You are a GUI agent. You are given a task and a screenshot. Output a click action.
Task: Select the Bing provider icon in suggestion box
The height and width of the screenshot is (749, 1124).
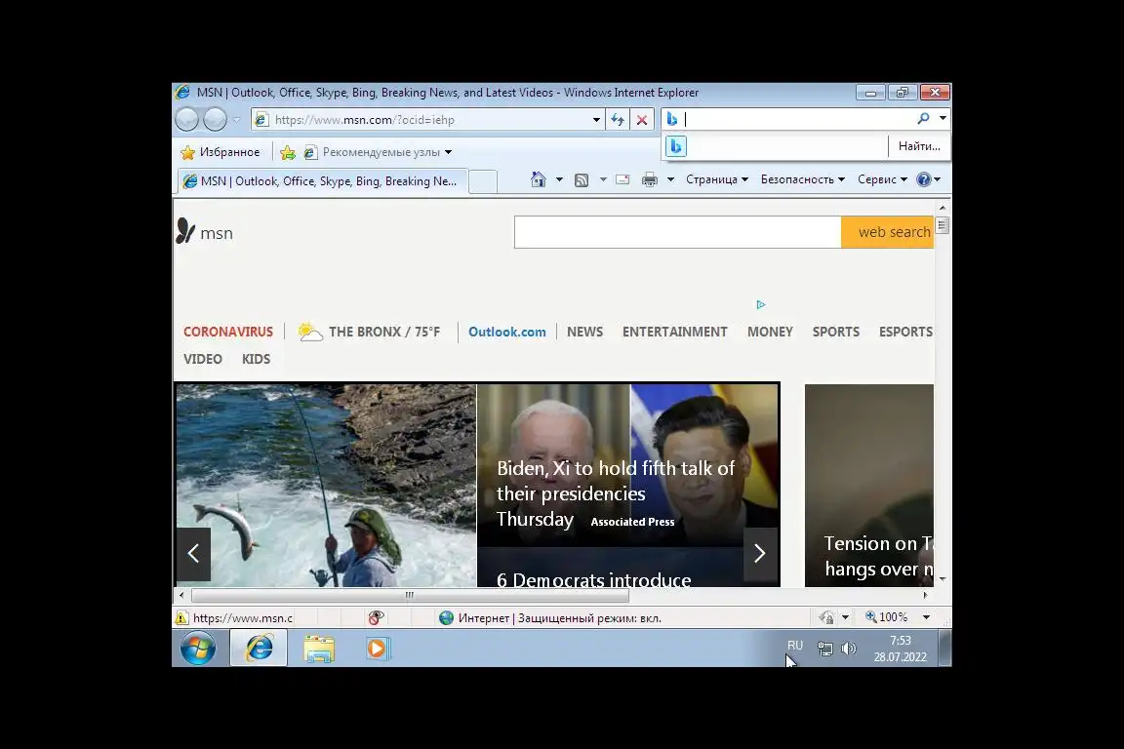[x=675, y=146]
